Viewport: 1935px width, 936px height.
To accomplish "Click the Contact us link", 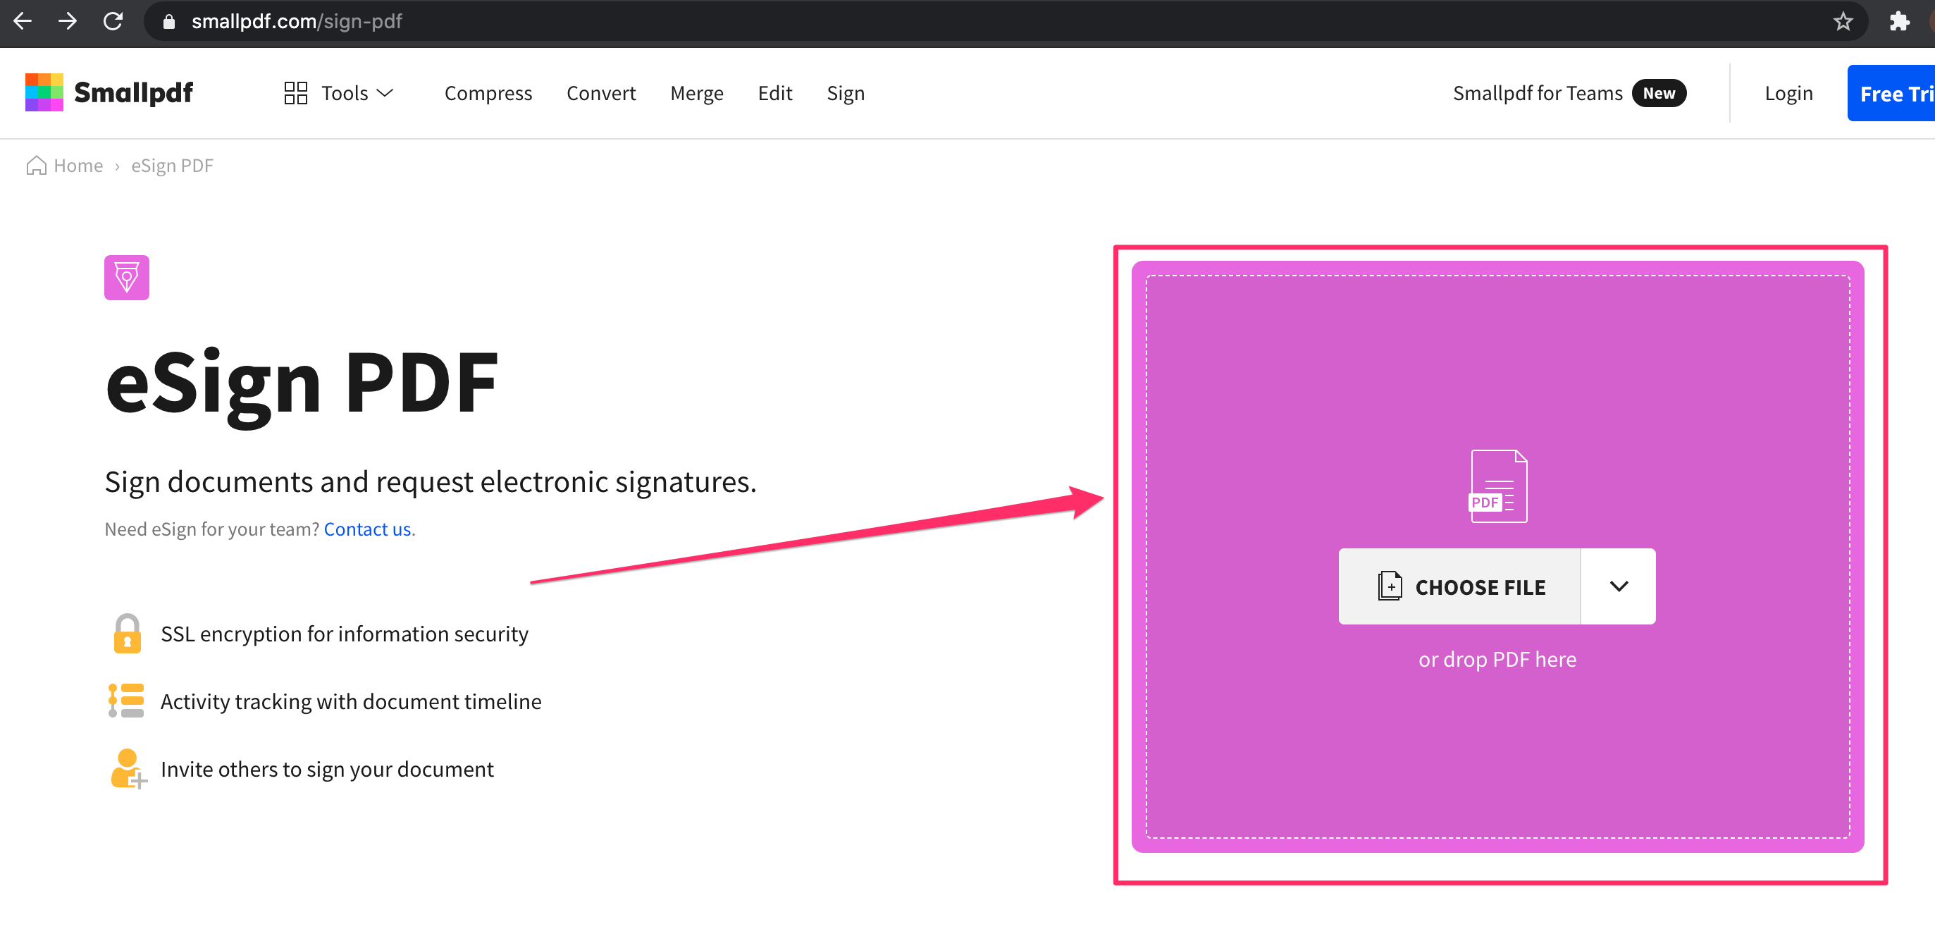I will 366,529.
